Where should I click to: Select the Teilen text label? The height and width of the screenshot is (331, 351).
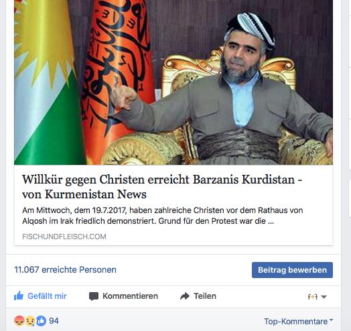[x=205, y=296]
